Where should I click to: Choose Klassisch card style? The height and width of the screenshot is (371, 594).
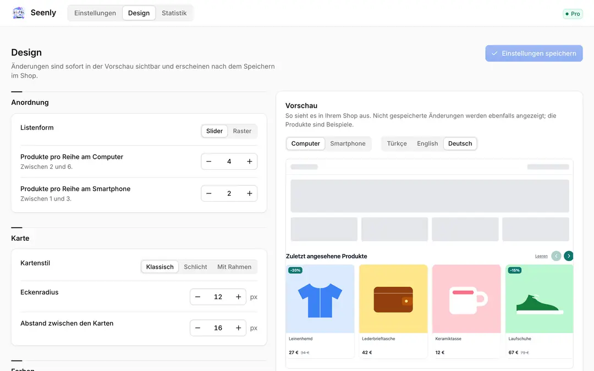click(x=160, y=267)
